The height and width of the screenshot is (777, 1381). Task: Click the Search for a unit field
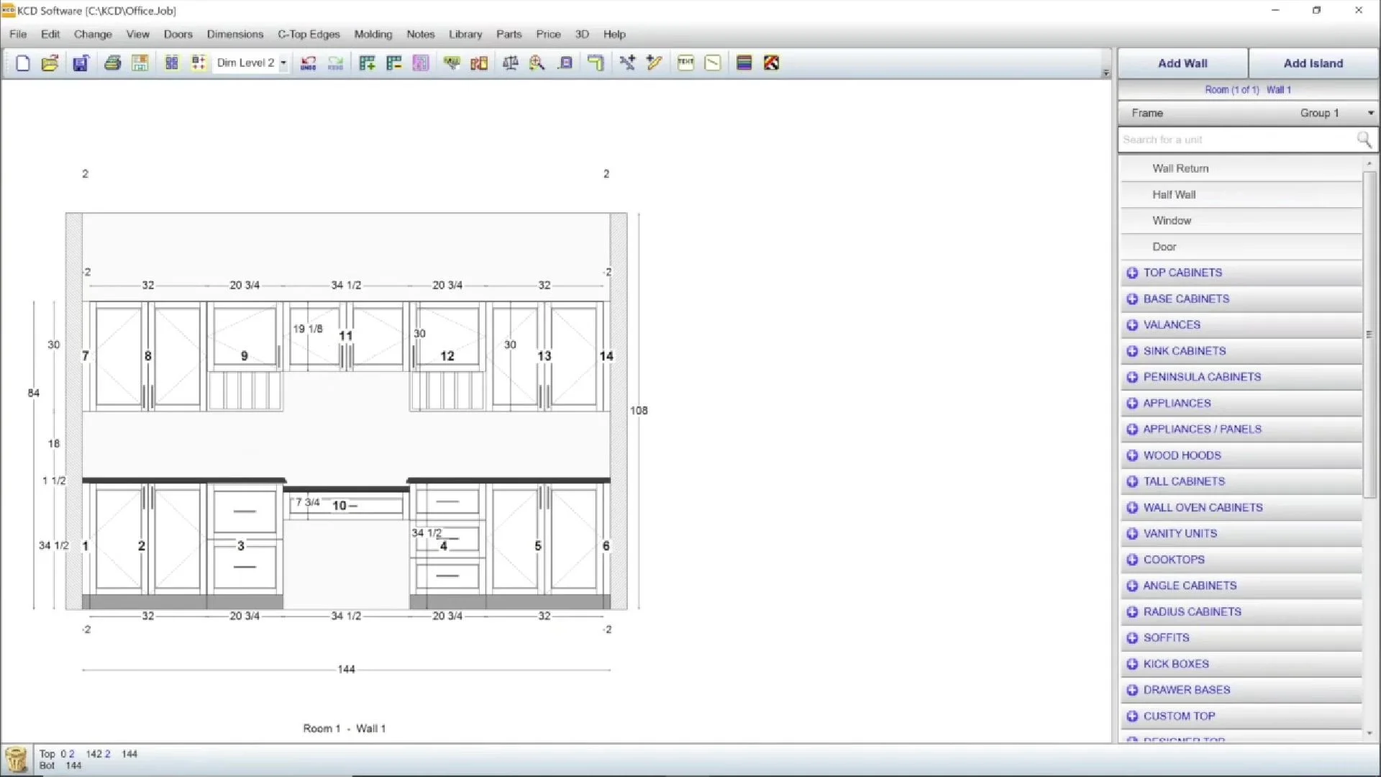point(1237,140)
